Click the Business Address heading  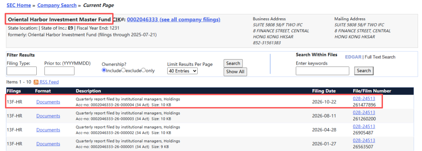269,19
